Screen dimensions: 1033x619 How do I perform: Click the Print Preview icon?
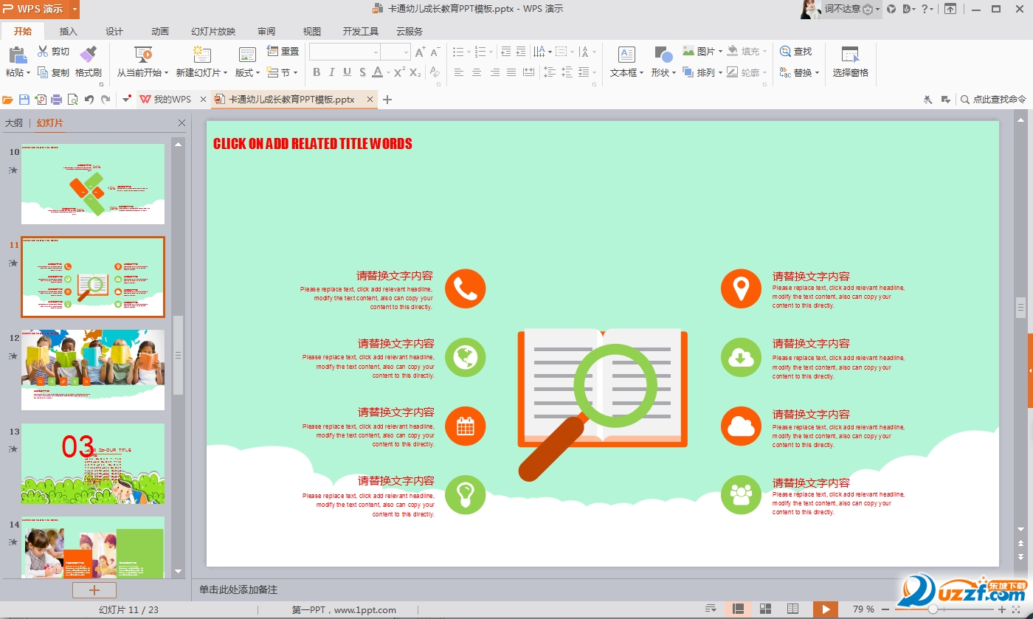[72, 100]
